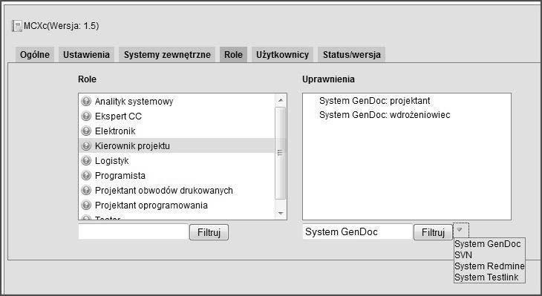Choose the Elektronik role
Screen dimensions: 542x296
pyautogui.click(x=176, y=131)
